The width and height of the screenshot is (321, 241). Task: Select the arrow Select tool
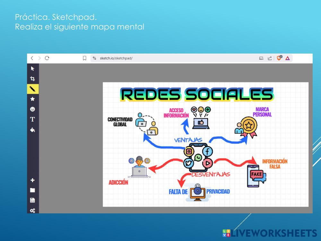(32, 68)
